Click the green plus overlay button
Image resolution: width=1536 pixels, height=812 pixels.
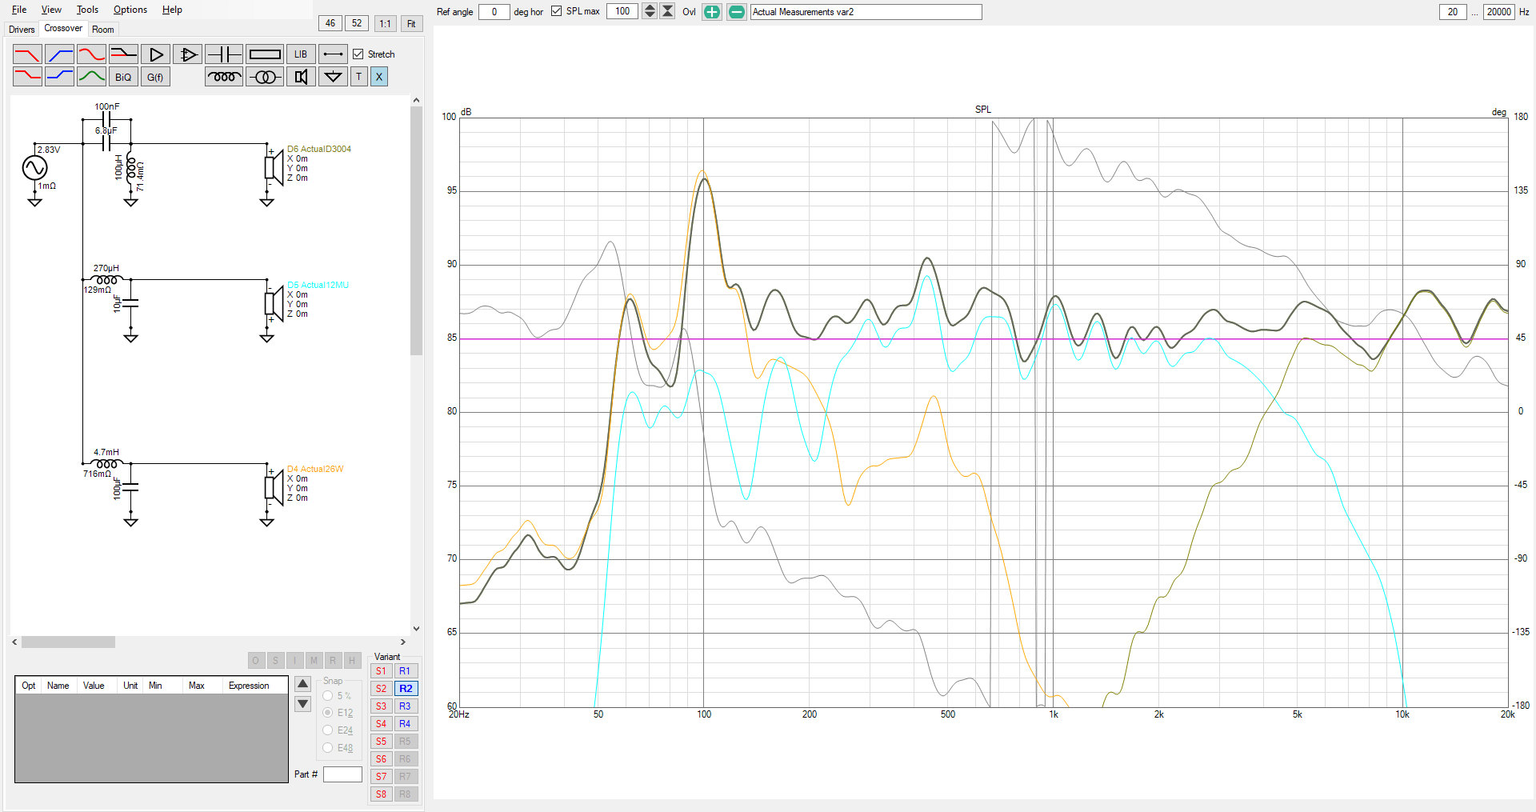click(711, 12)
